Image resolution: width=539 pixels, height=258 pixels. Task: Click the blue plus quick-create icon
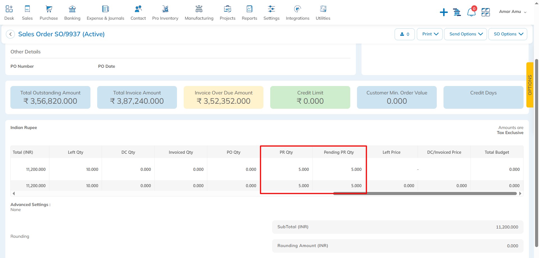pyautogui.click(x=444, y=12)
